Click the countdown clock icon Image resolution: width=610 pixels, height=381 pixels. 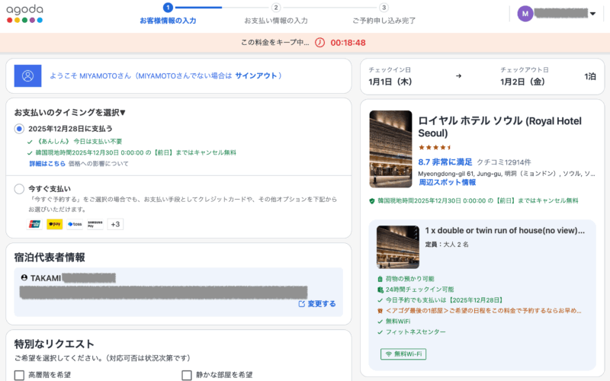point(319,43)
